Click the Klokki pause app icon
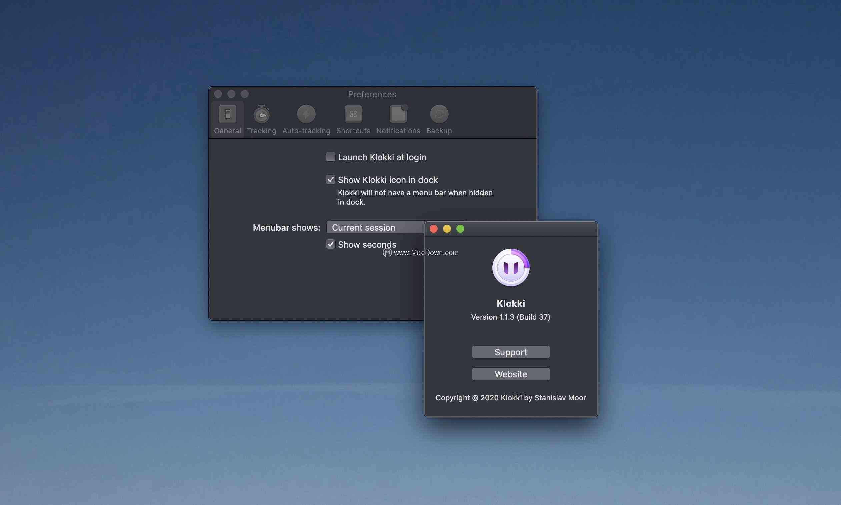Viewport: 841px width, 505px height. (x=511, y=268)
